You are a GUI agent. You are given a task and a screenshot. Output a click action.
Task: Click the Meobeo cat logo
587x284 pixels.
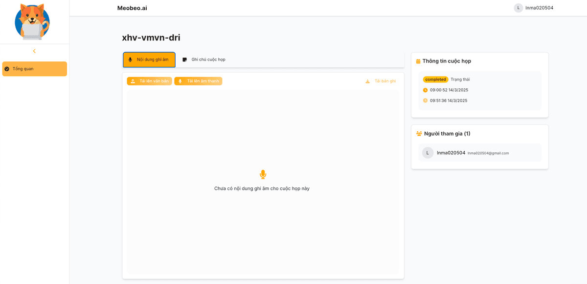[32, 22]
